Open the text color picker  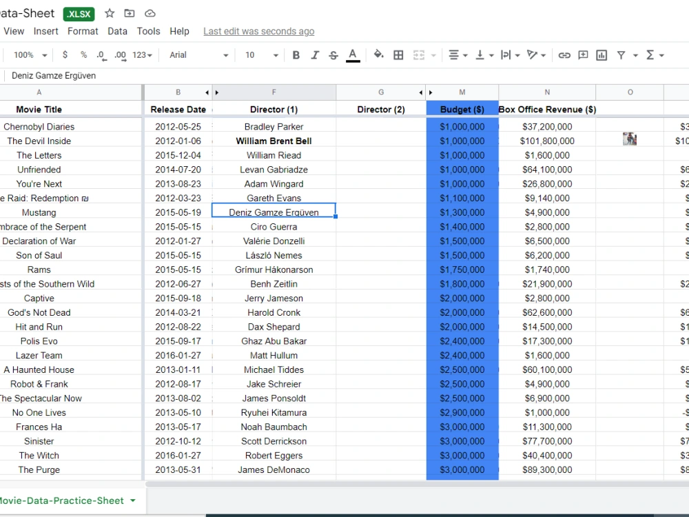(352, 54)
